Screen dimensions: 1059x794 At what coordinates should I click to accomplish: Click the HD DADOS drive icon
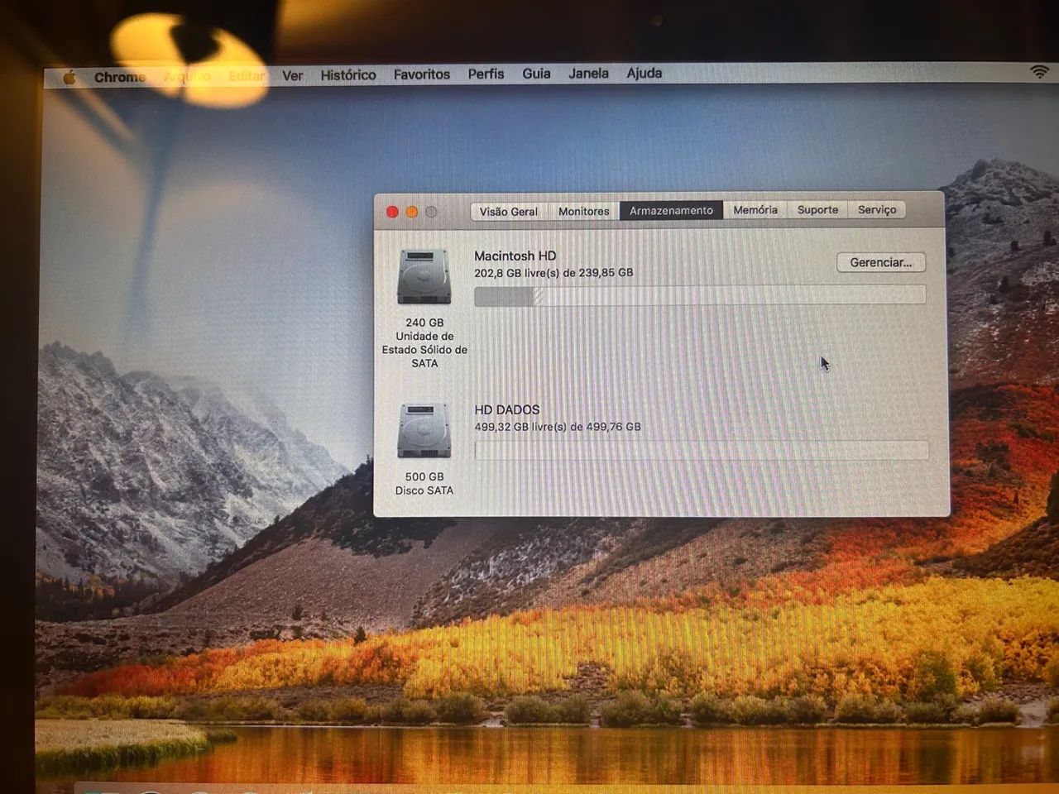pos(424,431)
